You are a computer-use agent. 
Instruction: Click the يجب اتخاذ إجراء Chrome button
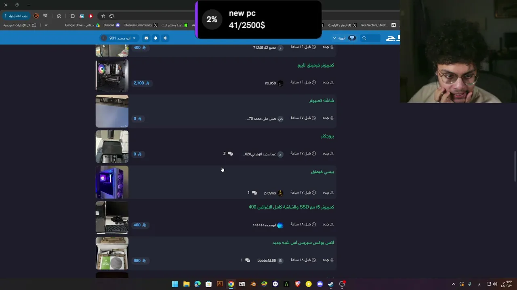click(17, 16)
